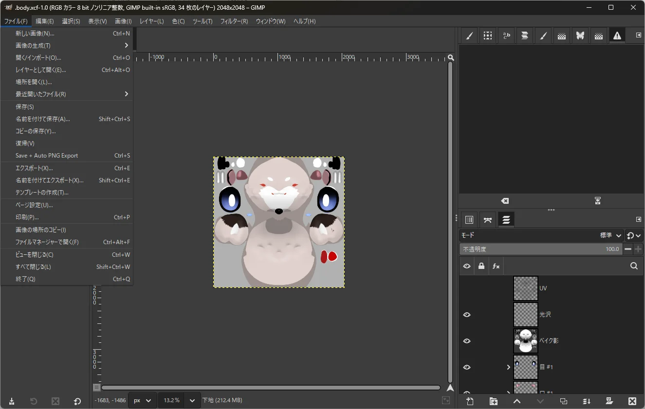Open the checkered tab left of the butterfly
The height and width of the screenshot is (409, 645).
(562, 36)
